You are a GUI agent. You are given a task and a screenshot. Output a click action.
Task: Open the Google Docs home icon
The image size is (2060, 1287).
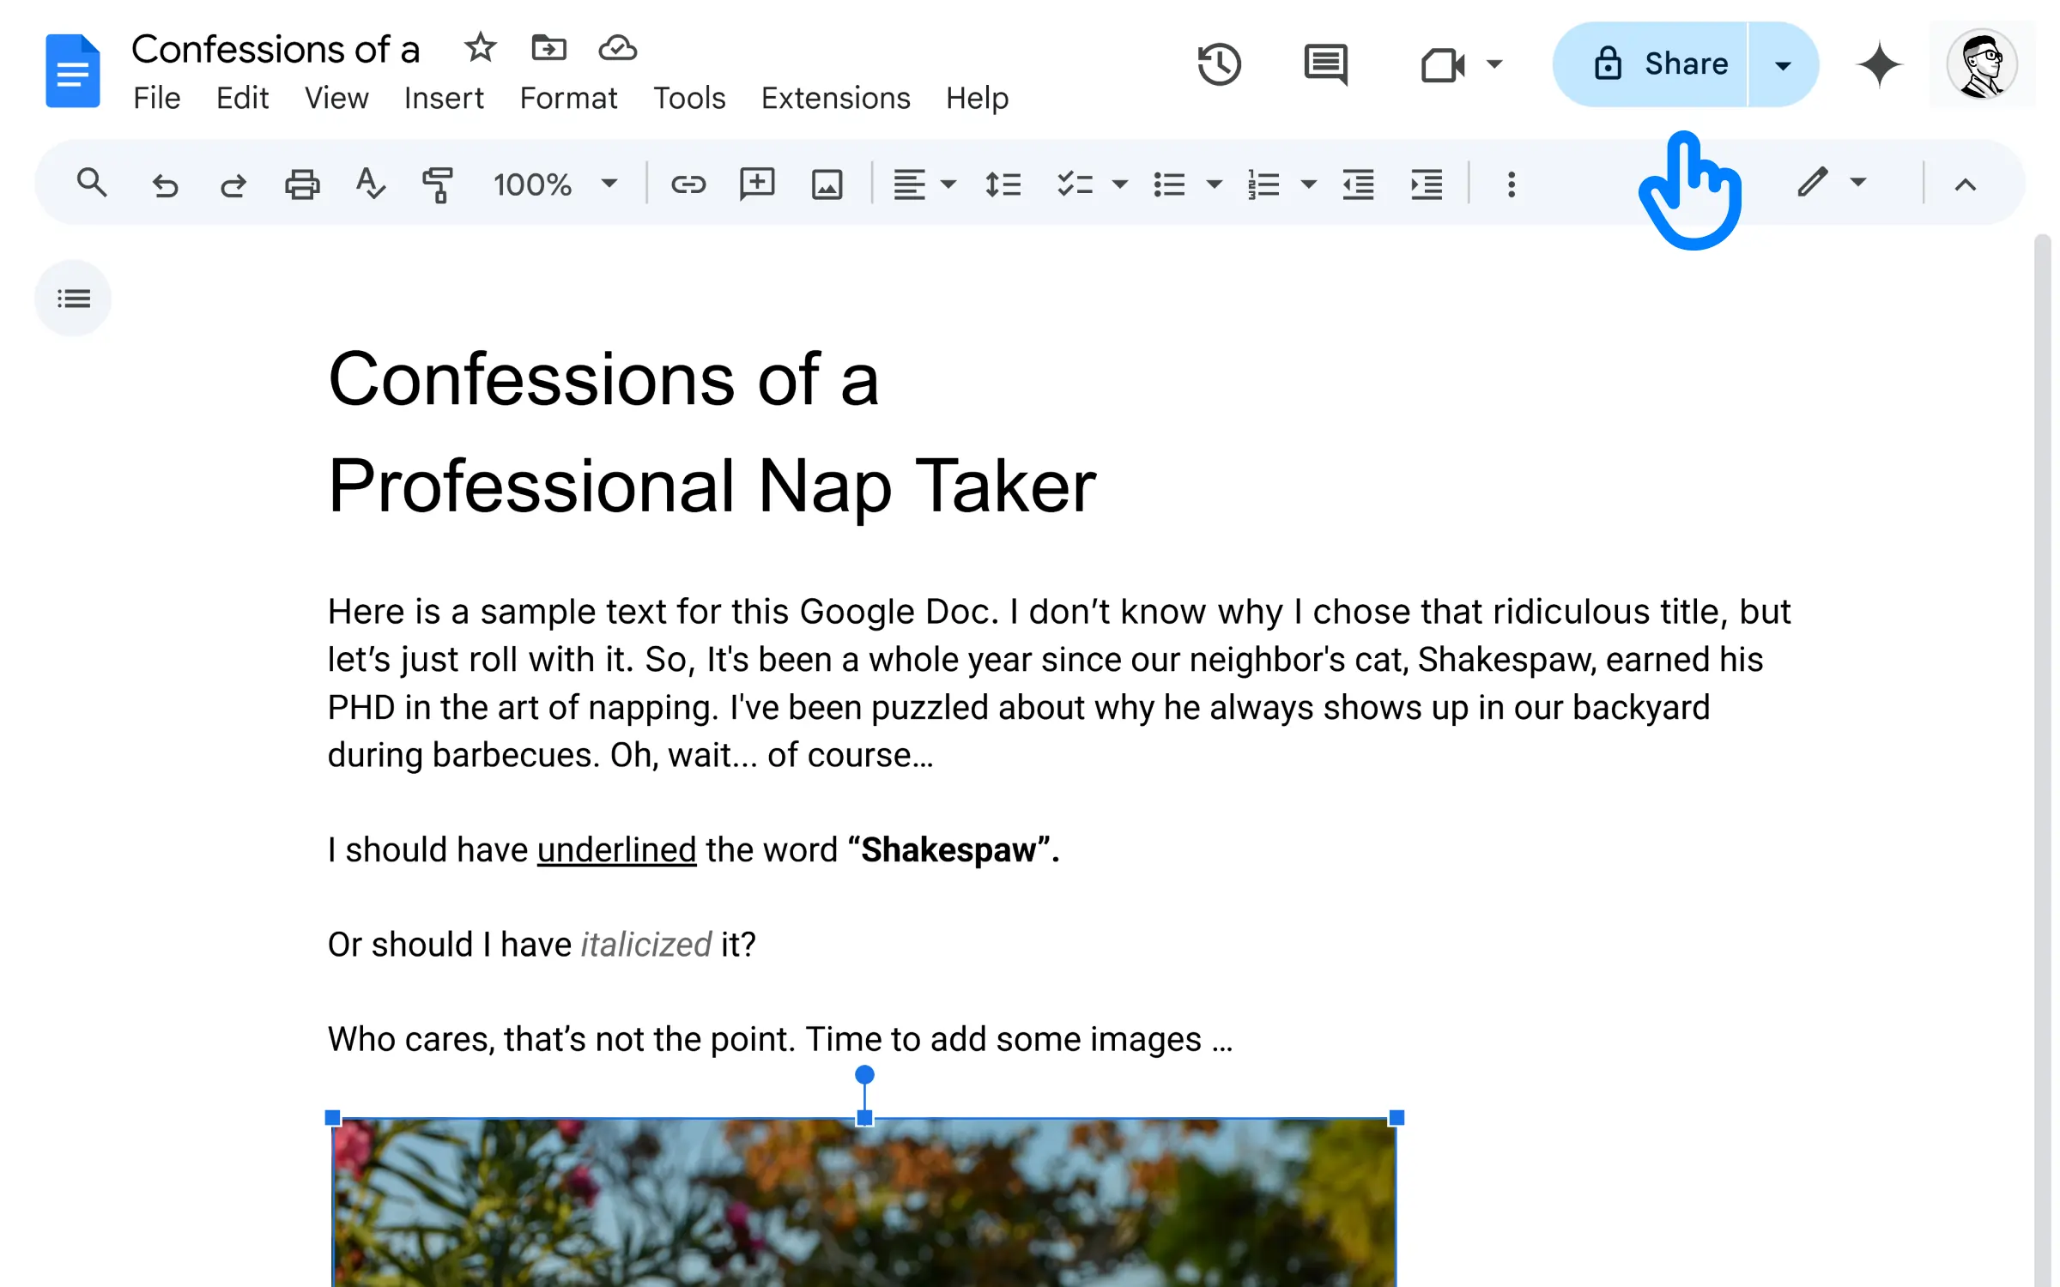73,70
